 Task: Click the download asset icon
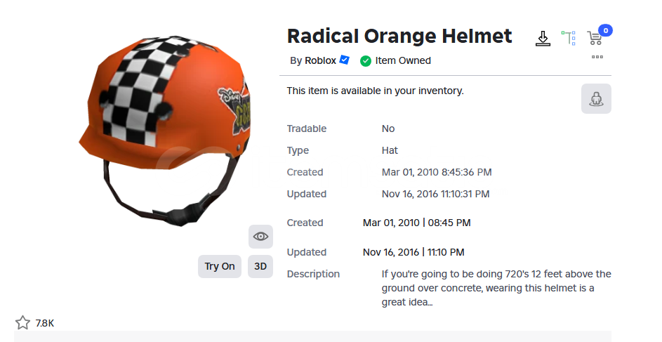click(543, 39)
